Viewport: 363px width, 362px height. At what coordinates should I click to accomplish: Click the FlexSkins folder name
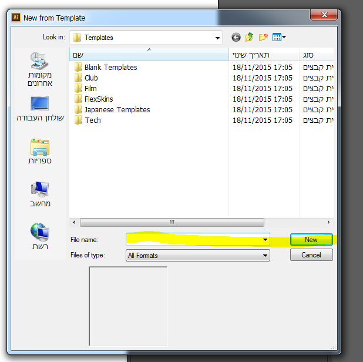point(99,99)
